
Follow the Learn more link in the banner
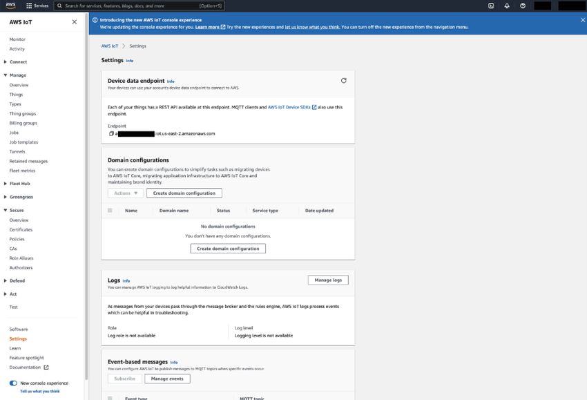(207, 27)
